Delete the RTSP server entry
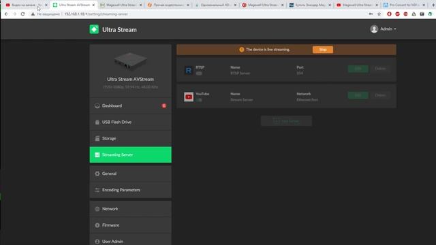436x245 pixels. [380, 69]
